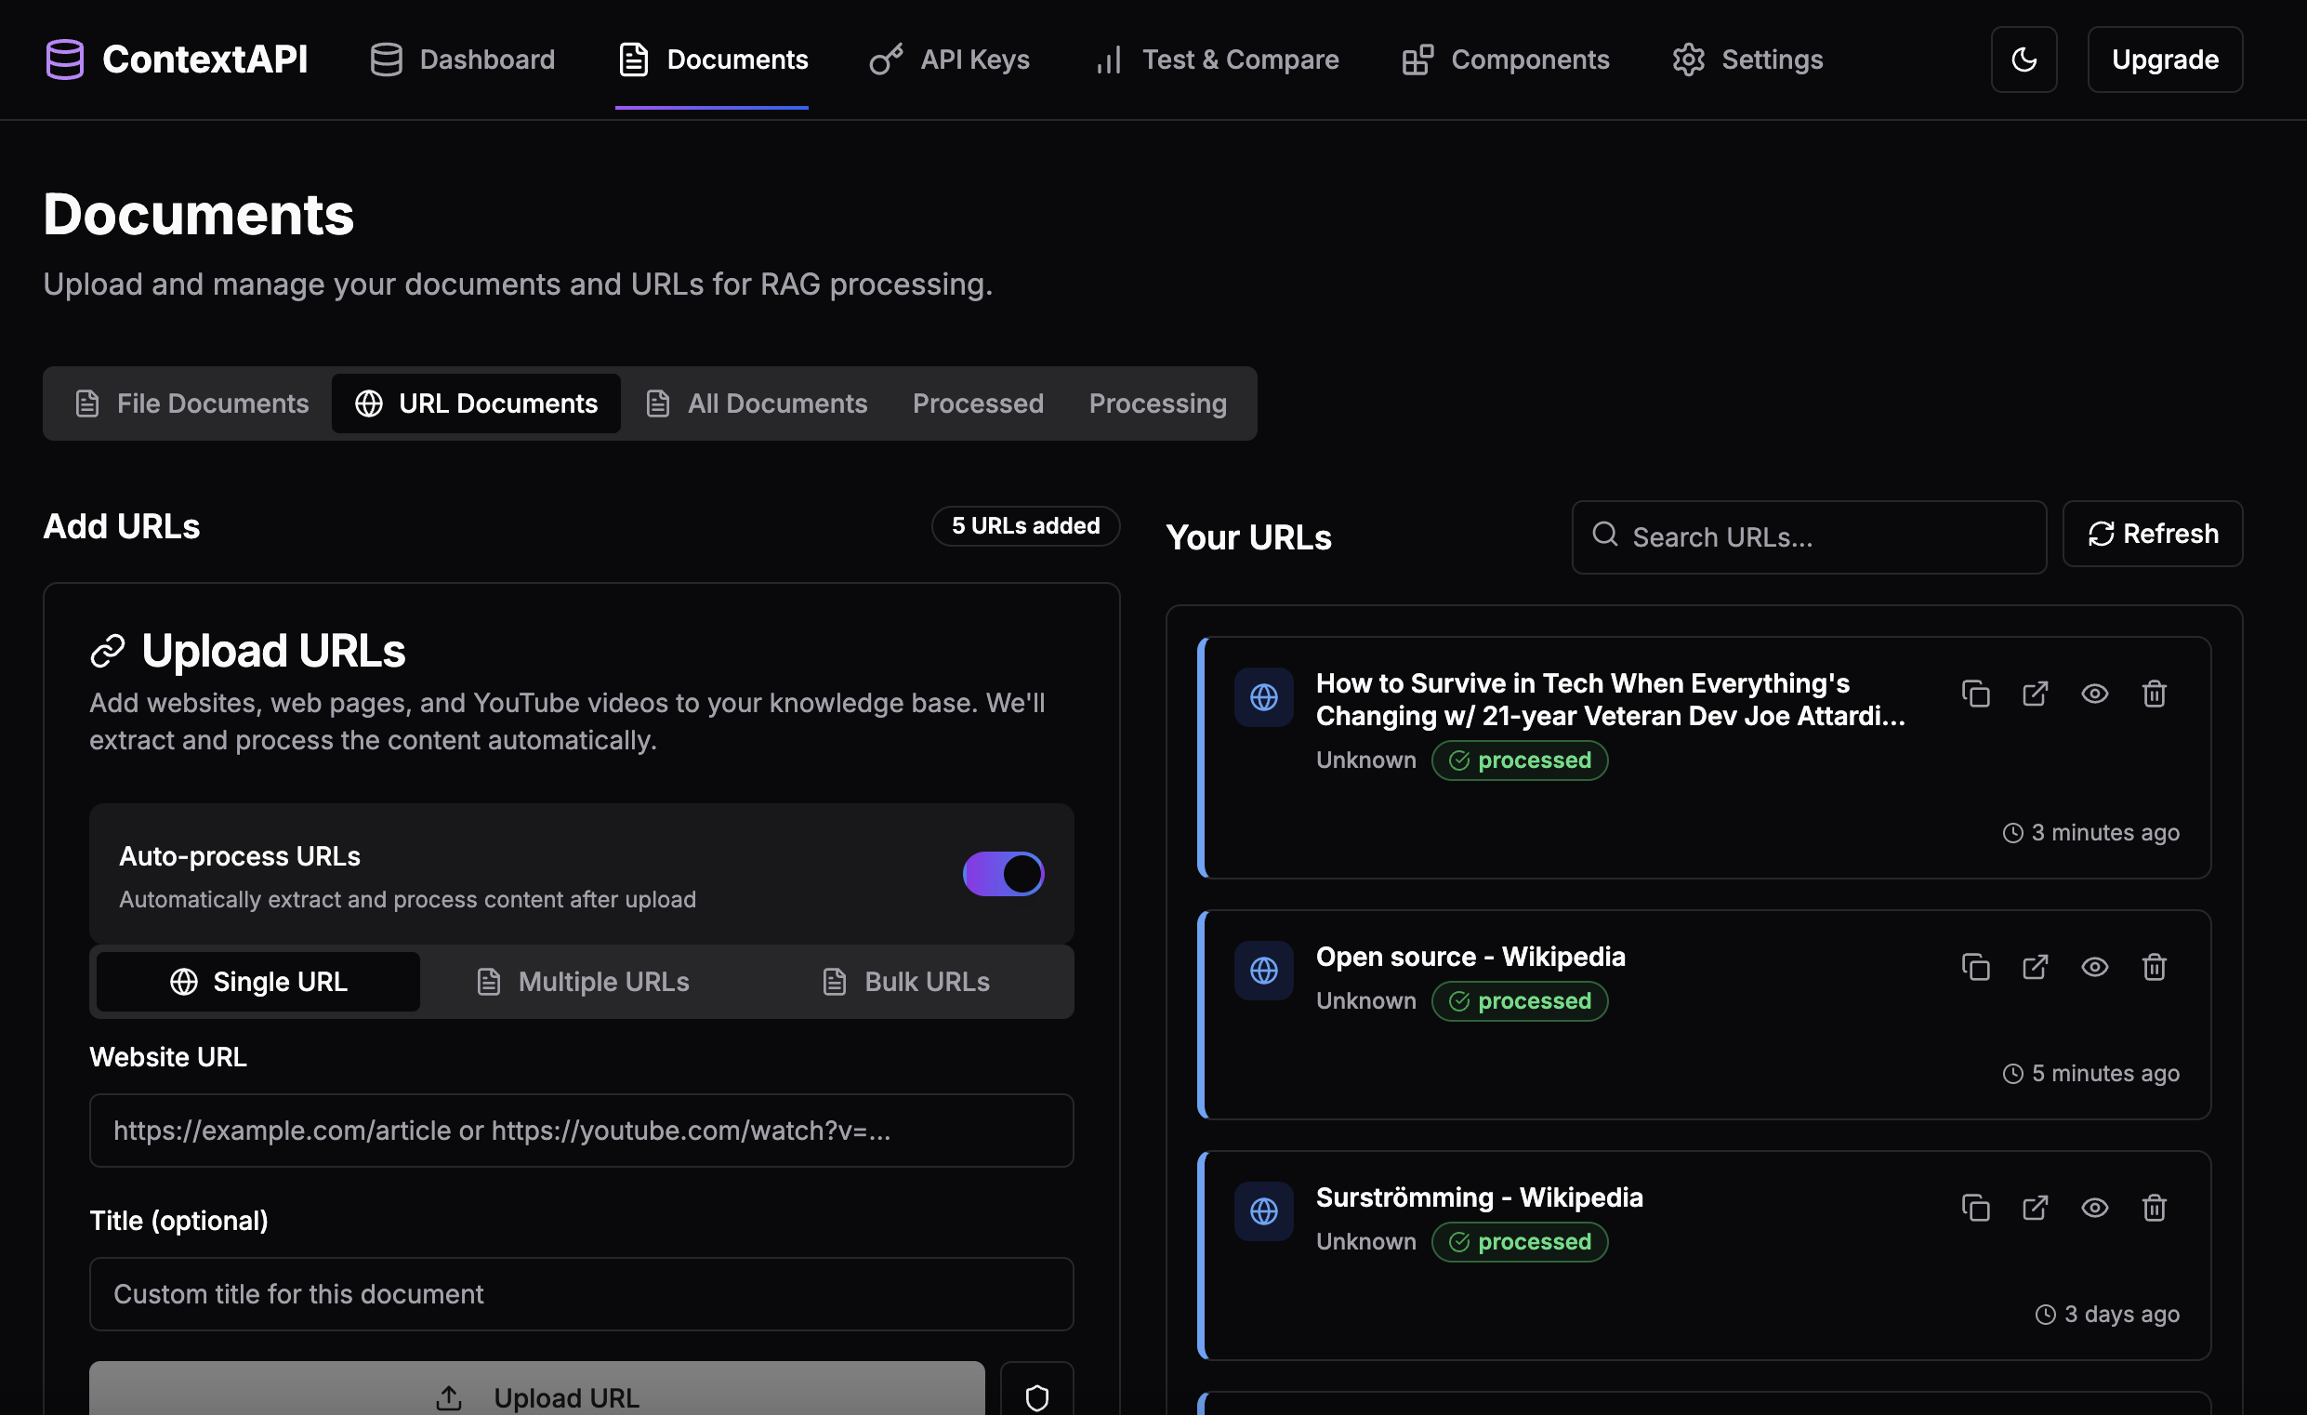Image resolution: width=2307 pixels, height=1415 pixels.
Task: Delete the Open source Wikipedia entry
Action: [2154, 967]
